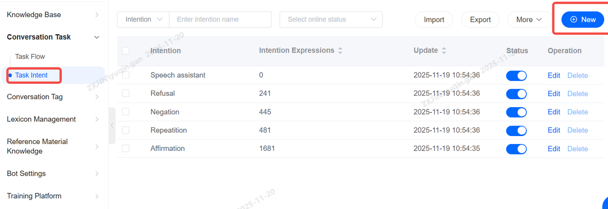608x209 pixels.
Task: Click the Enter intention name field
Action: [220, 19]
